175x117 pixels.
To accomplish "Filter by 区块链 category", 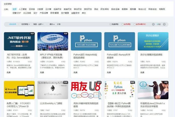I will 32,9.
